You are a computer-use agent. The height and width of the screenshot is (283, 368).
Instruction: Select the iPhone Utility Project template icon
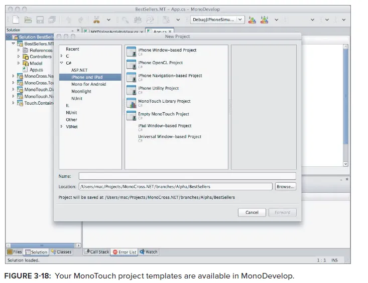[x=131, y=90]
